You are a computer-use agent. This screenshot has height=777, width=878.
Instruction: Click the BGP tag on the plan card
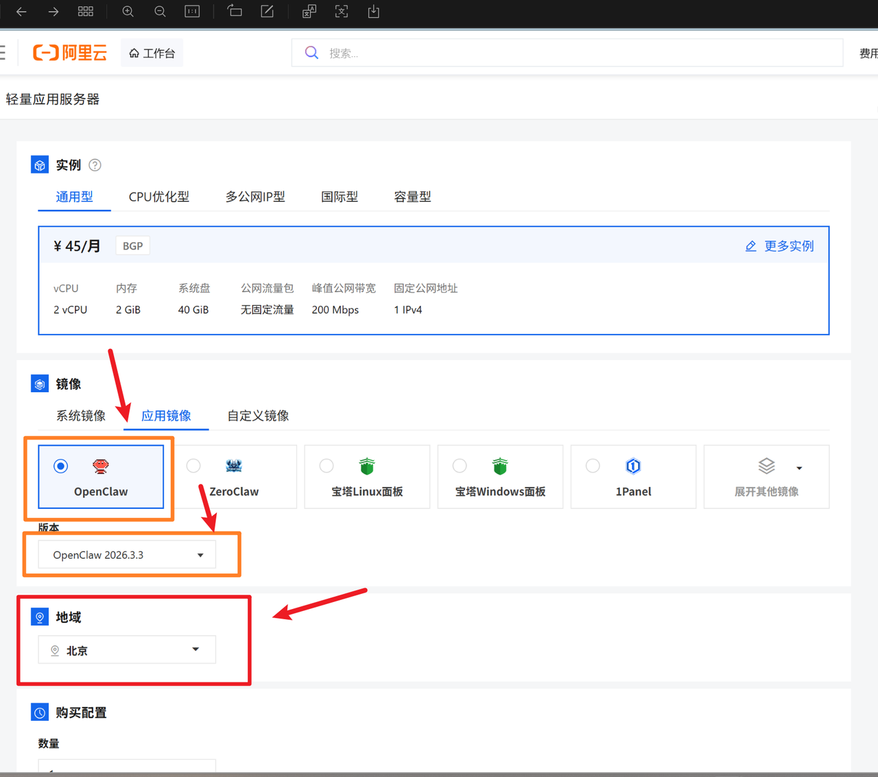click(x=133, y=246)
